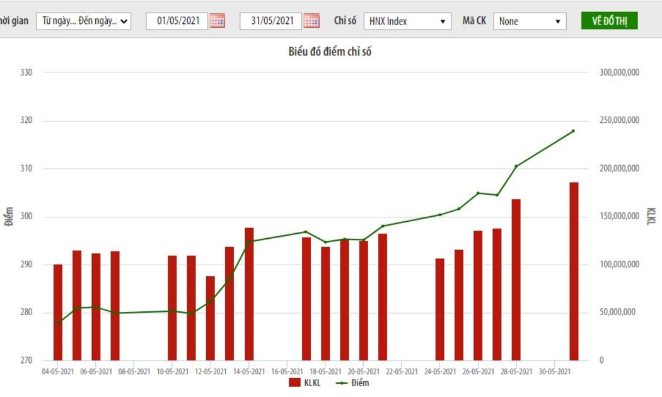The width and height of the screenshot is (662, 397).
Task: Click the right axis value 50,000,000
Action: click(617, 312)
